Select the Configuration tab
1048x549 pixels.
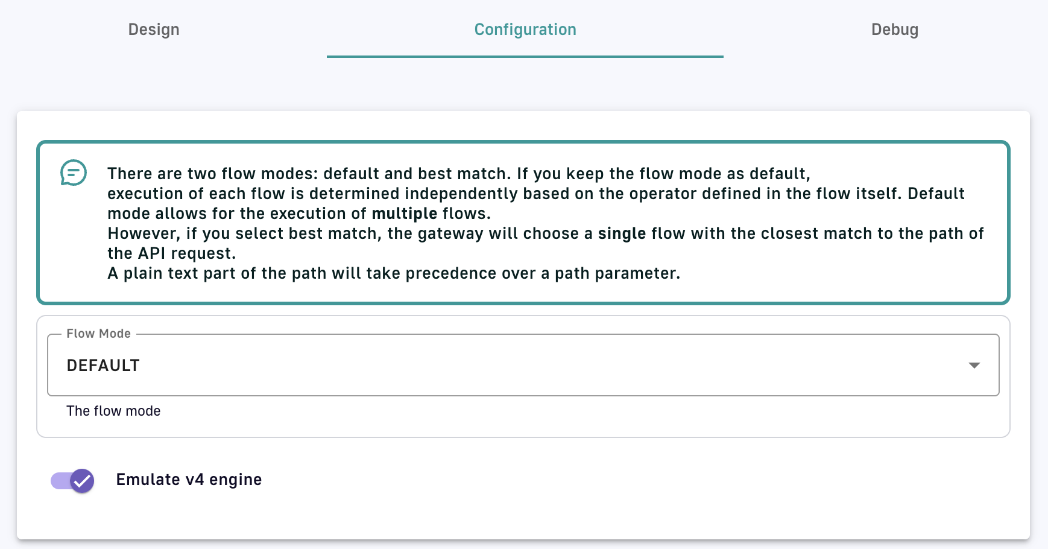pyautogui.click(x=525, y=30)
